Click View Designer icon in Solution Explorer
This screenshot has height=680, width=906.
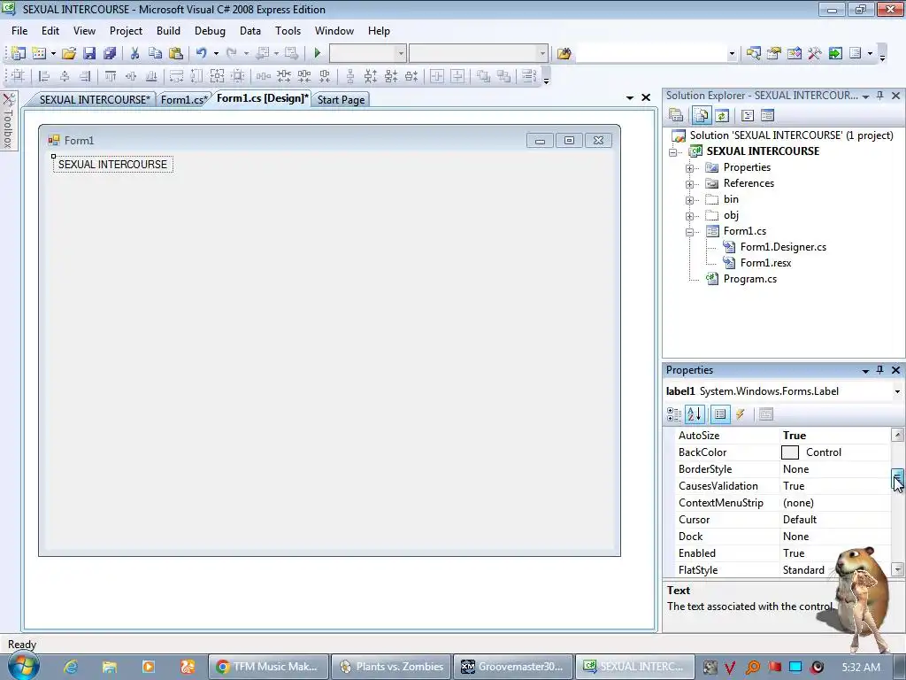pos(767,115)
